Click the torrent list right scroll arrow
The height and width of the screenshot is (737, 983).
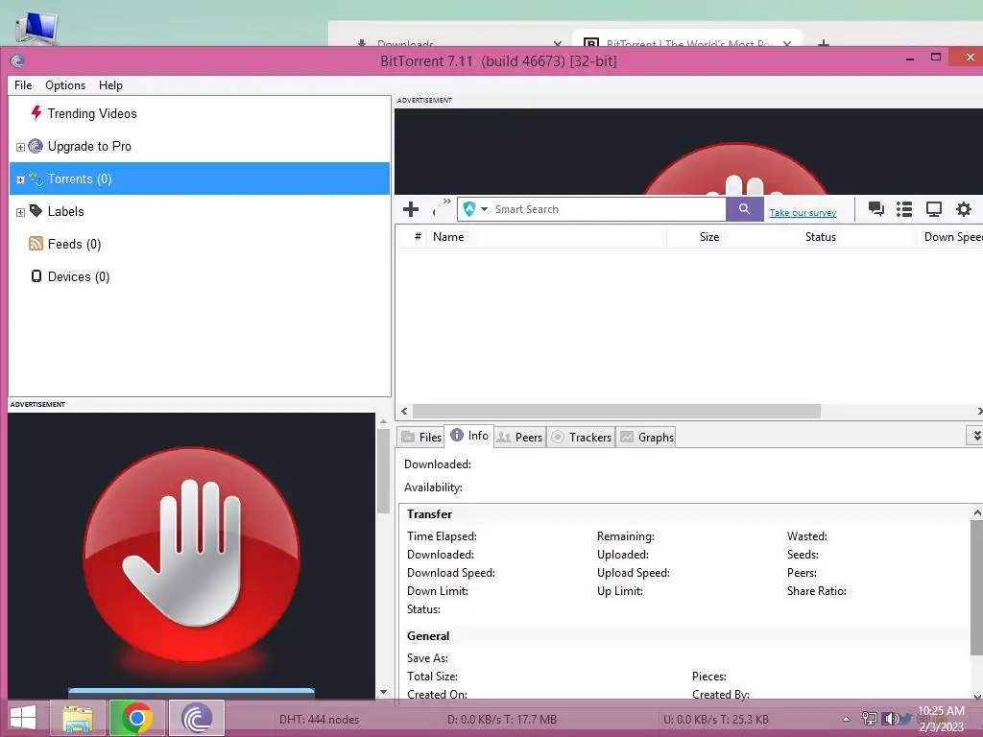coord(978,411)
